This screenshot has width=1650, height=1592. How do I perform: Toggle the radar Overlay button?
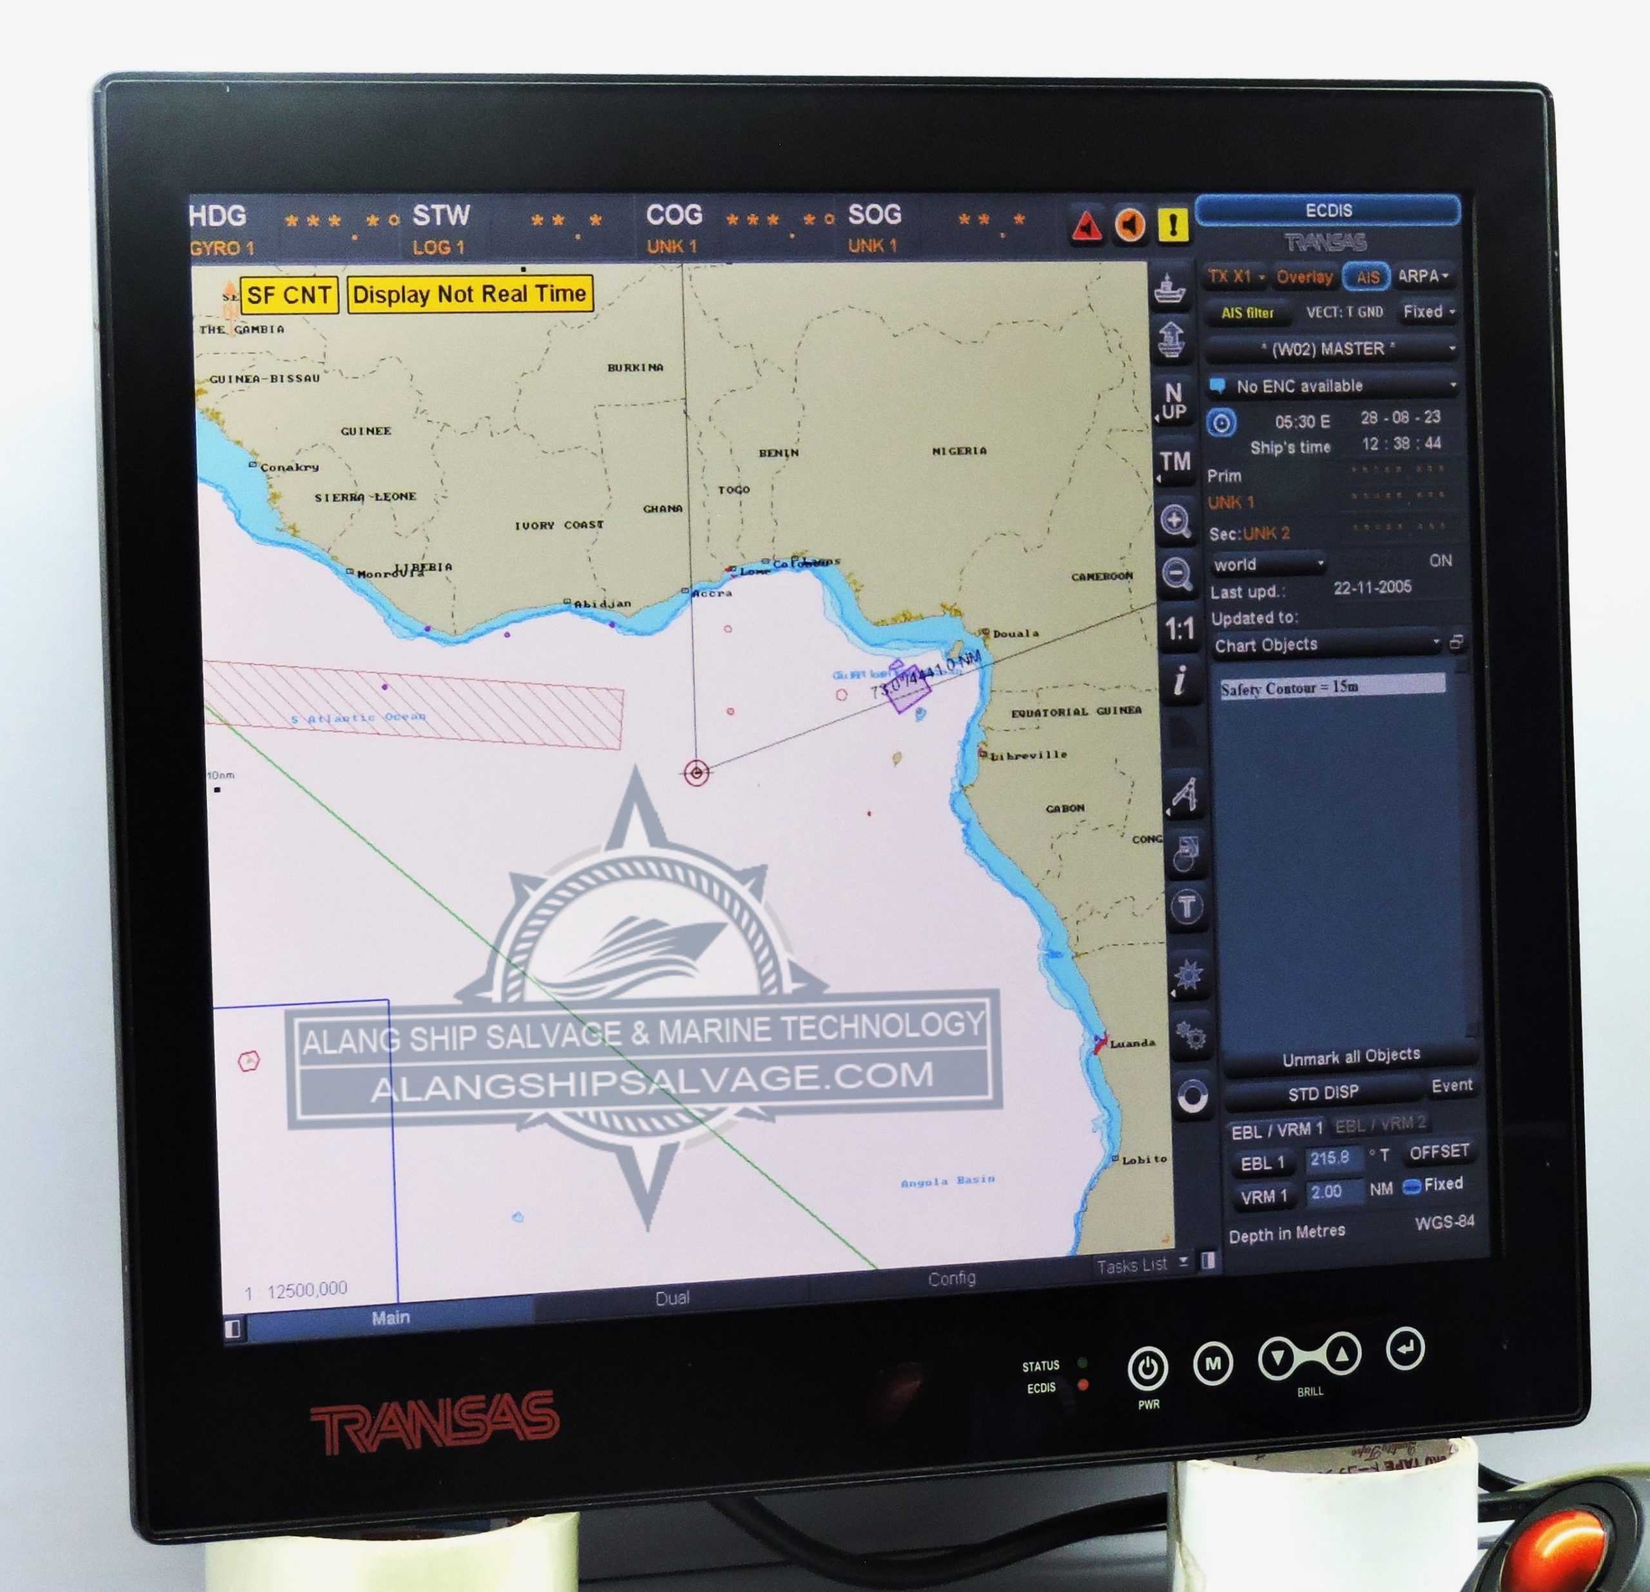[1304, 277]
